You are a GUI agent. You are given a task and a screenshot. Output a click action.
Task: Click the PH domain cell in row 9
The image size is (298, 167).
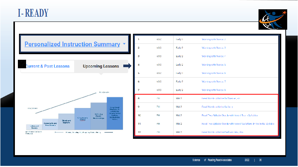pos(158,107)
